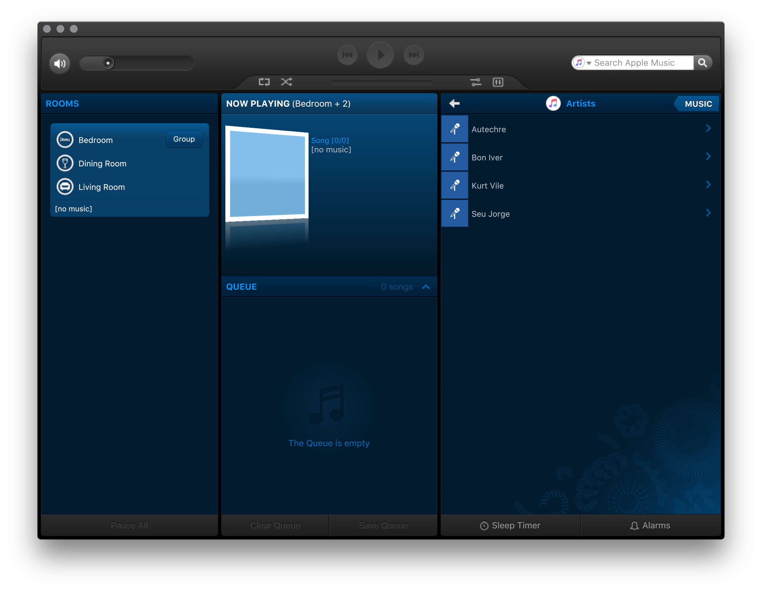Click the QUEUE header label
762x593 pixels.
(241, 287)
